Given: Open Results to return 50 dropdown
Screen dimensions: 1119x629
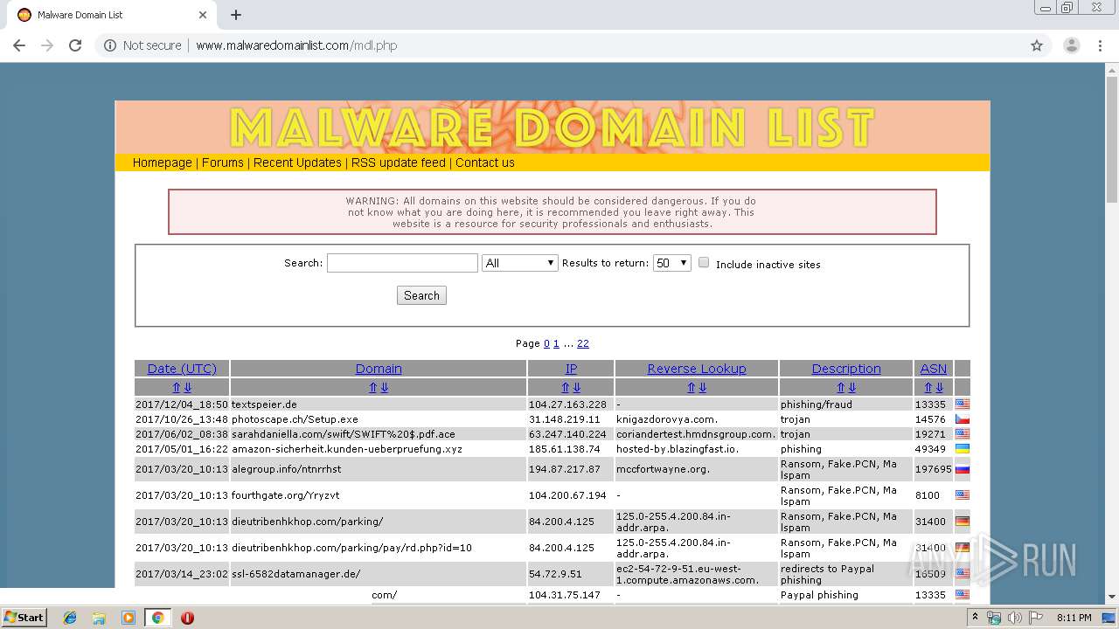Looking at the screenshot, I should pos(672,263).
